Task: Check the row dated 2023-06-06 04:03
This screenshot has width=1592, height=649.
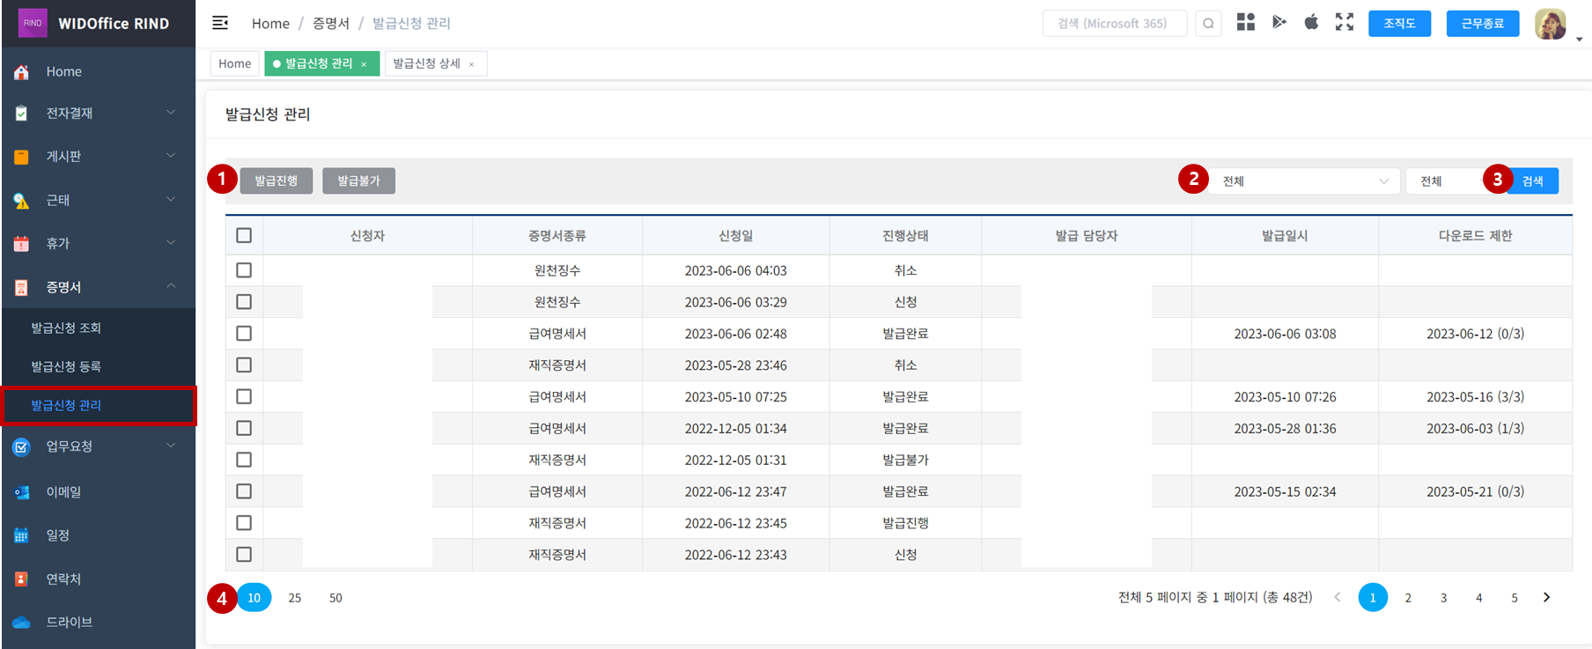Action: tap(244, 270)
